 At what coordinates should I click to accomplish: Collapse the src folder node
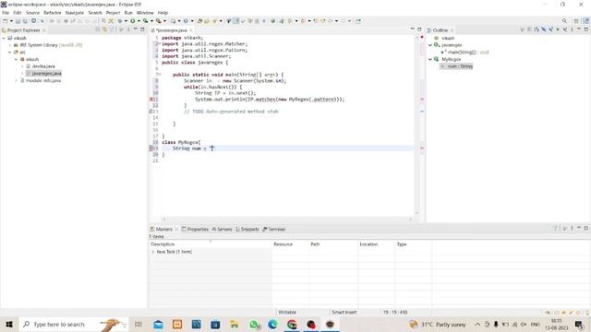(10, 53)
